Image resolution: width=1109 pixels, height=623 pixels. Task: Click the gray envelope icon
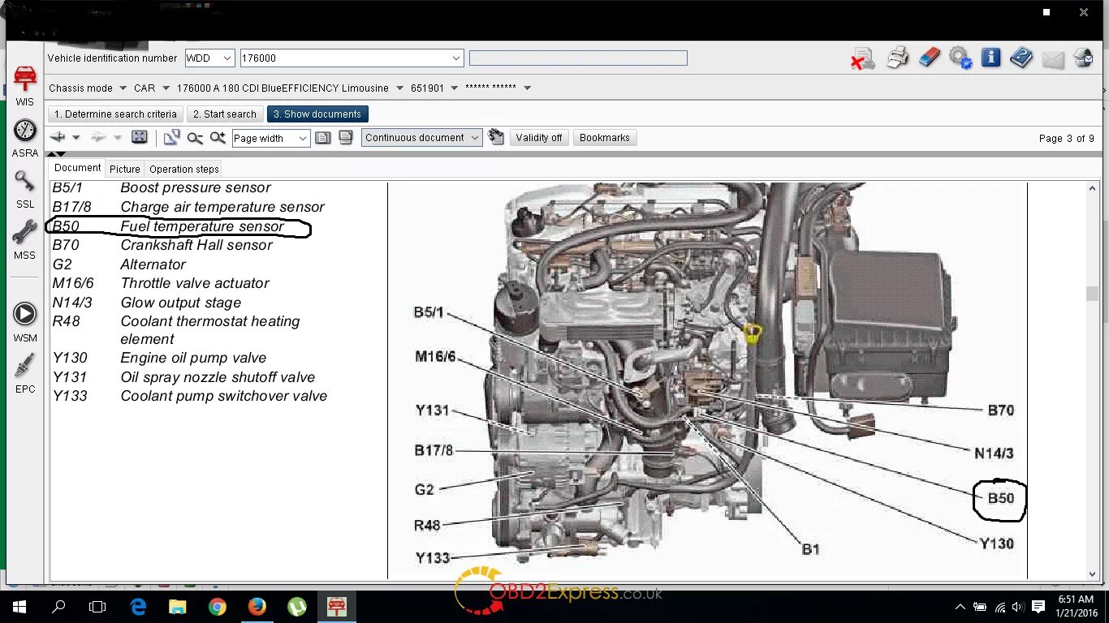1053,59
